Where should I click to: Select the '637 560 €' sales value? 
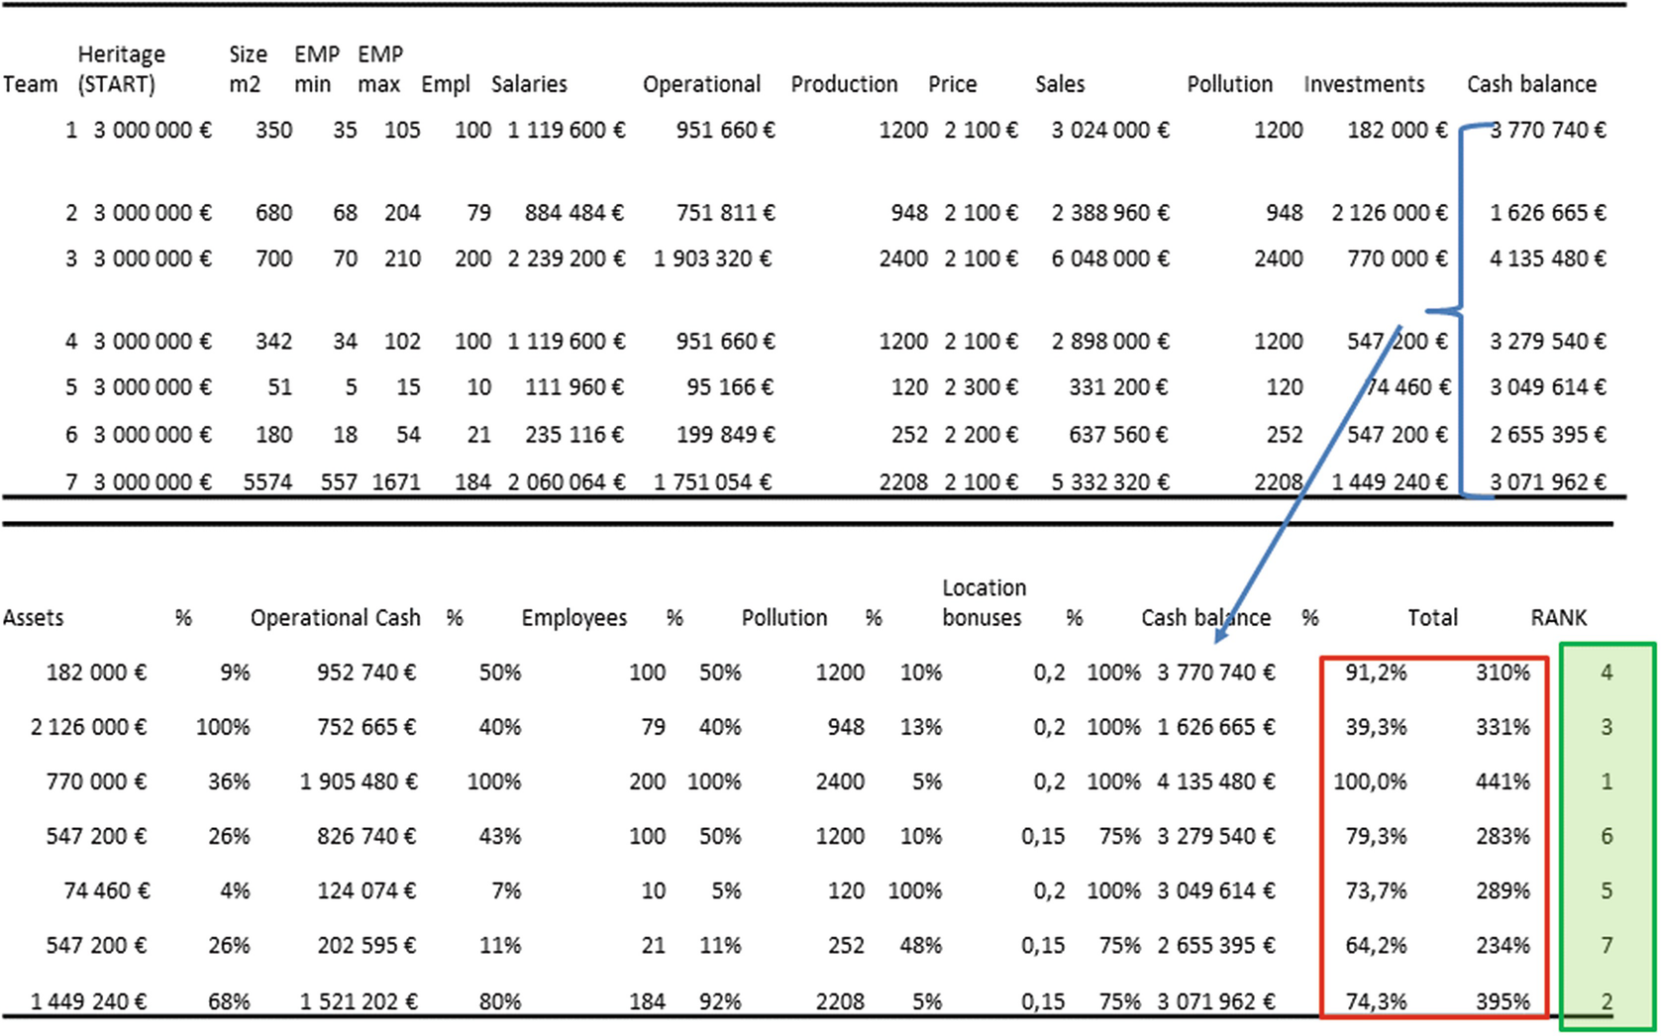[1118, 435]
